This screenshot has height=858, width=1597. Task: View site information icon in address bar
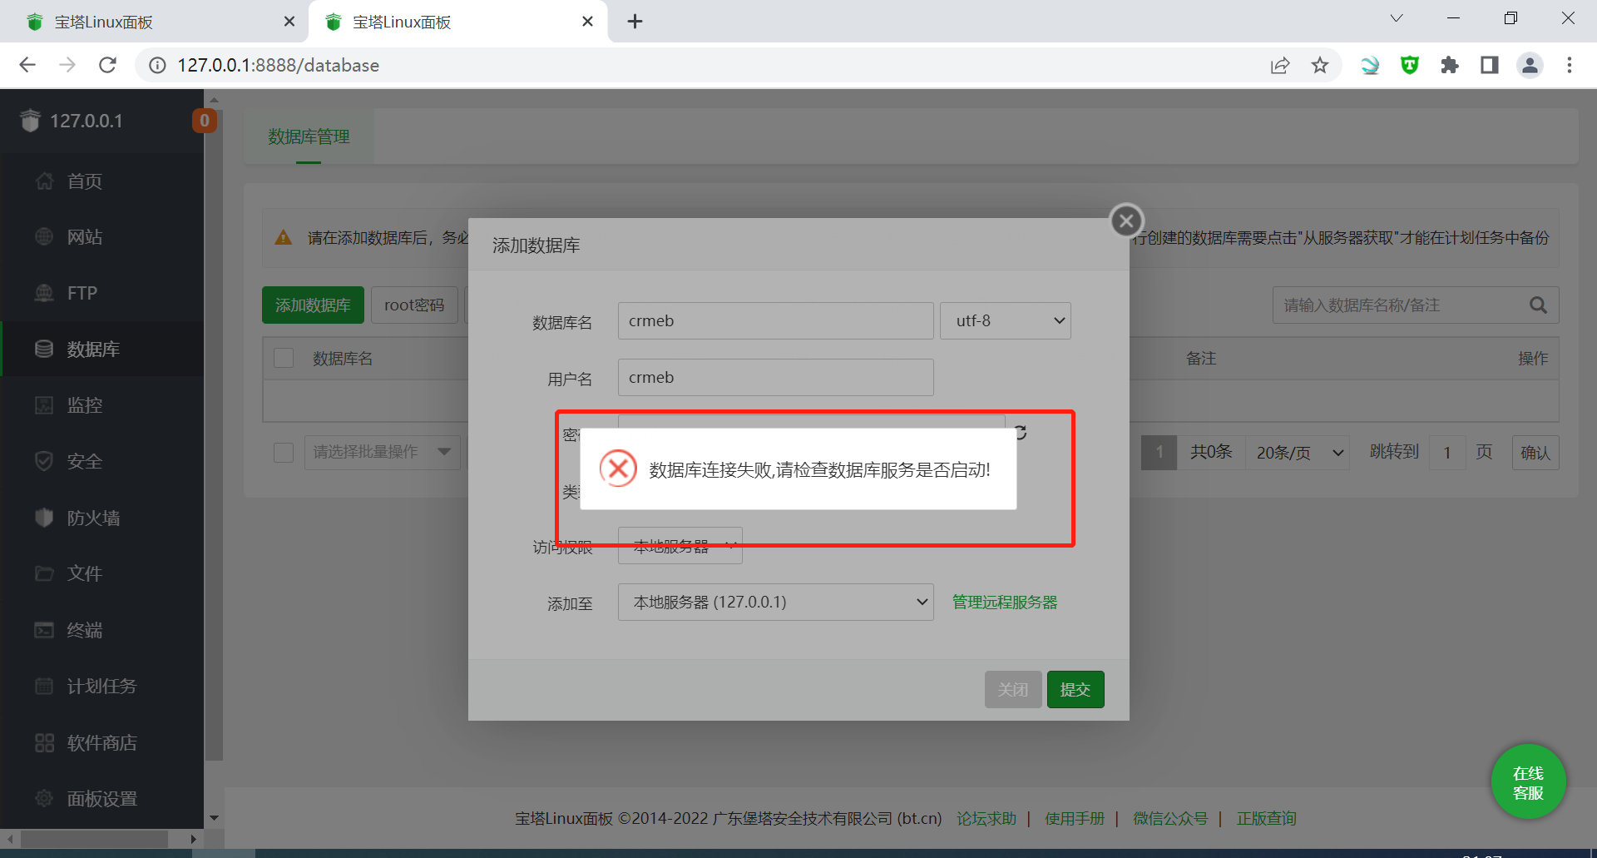pos(157,65)
